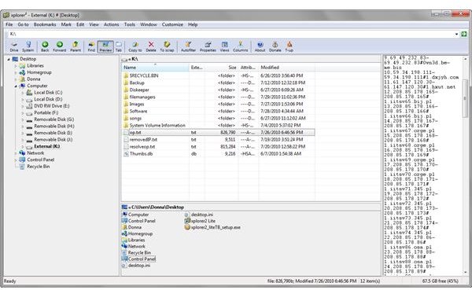Open the Drive toolbar button
Screen dimensions: 472x290
coord(14,47)
